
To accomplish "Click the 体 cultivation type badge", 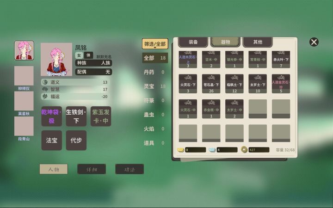I will pos(88,55).
